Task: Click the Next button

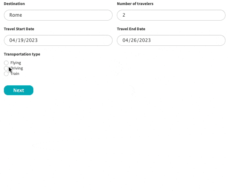Action: click(19, 90)
